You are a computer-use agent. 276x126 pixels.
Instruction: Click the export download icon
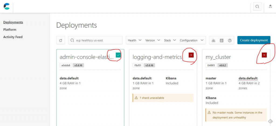[x=213, y=40]
